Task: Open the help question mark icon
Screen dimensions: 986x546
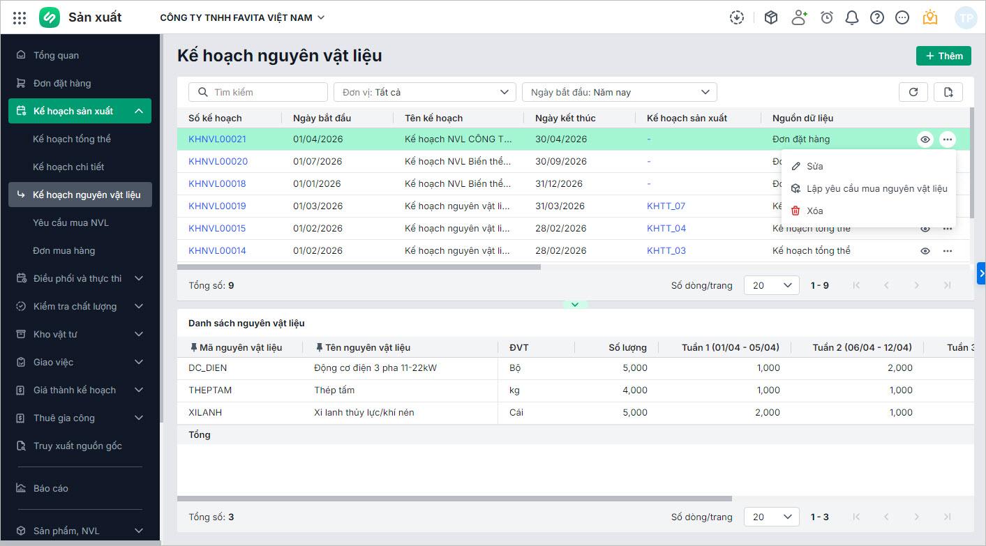Action: (x=876, y=17)
